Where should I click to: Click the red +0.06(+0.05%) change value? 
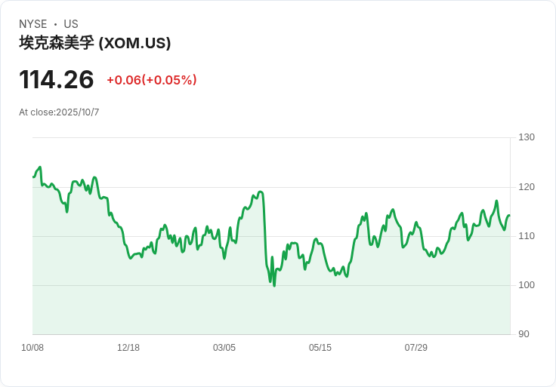tap(151, 80)
